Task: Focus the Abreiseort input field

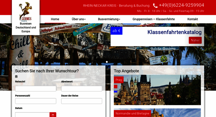Action: [x=81, y=89]
